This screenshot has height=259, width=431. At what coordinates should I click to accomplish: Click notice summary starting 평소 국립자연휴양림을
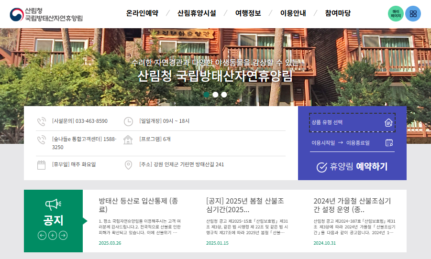pyautogui.click(x=140, y=227)
